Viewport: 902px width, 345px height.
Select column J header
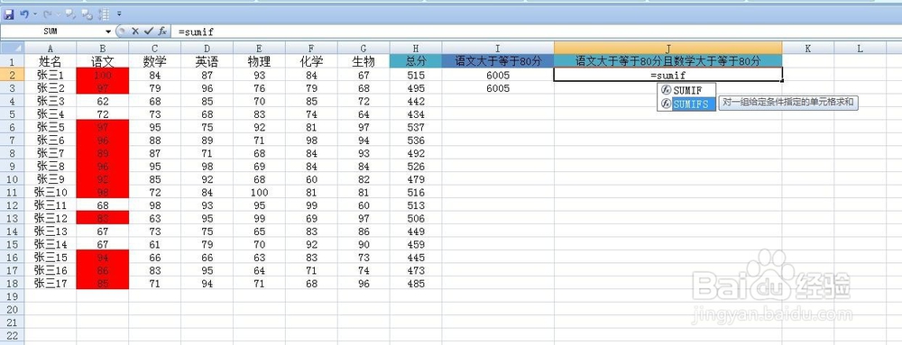pos(668,49)
